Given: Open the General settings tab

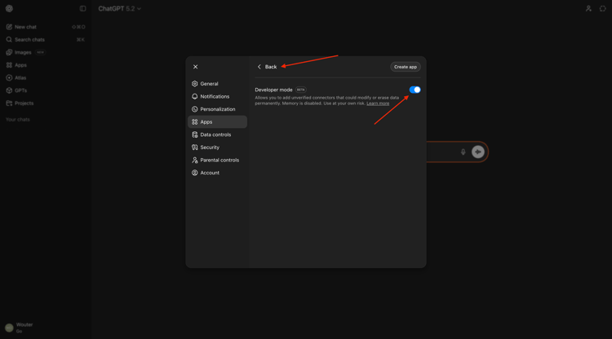Looking at the screenshot, I should tap(217, 84).
